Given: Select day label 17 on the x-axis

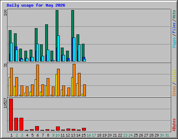Looking at the screenshot, I should (x=94, y=135).
